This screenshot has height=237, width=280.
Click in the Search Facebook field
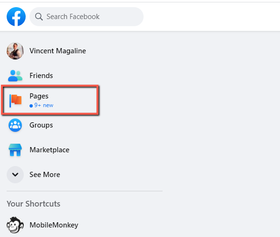click(x=87, y=17)
